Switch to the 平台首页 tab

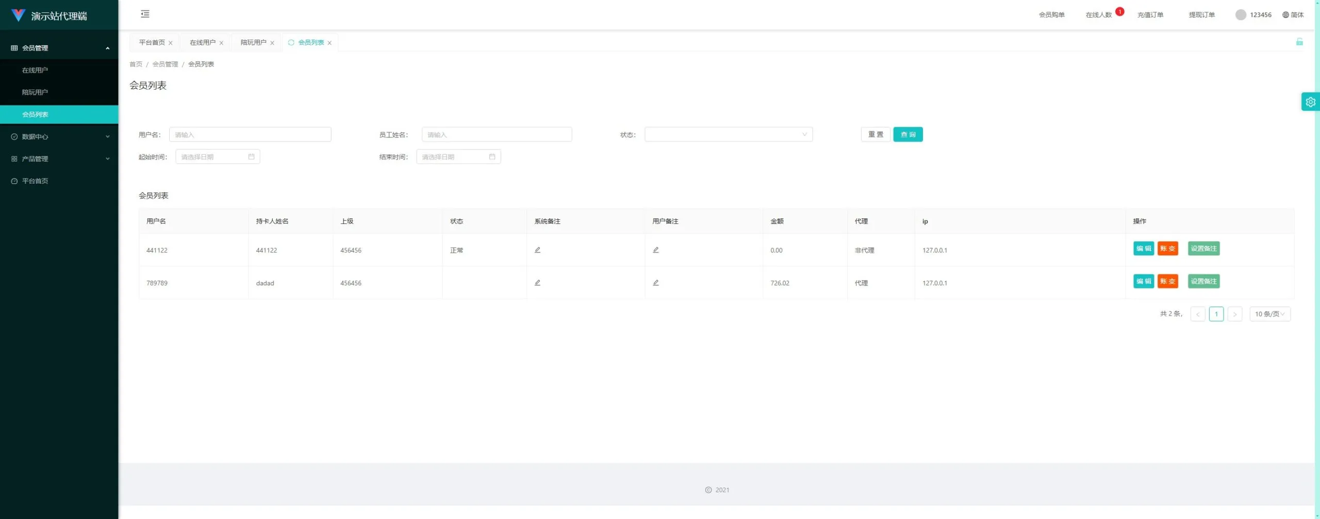click(x=152, y=42)
